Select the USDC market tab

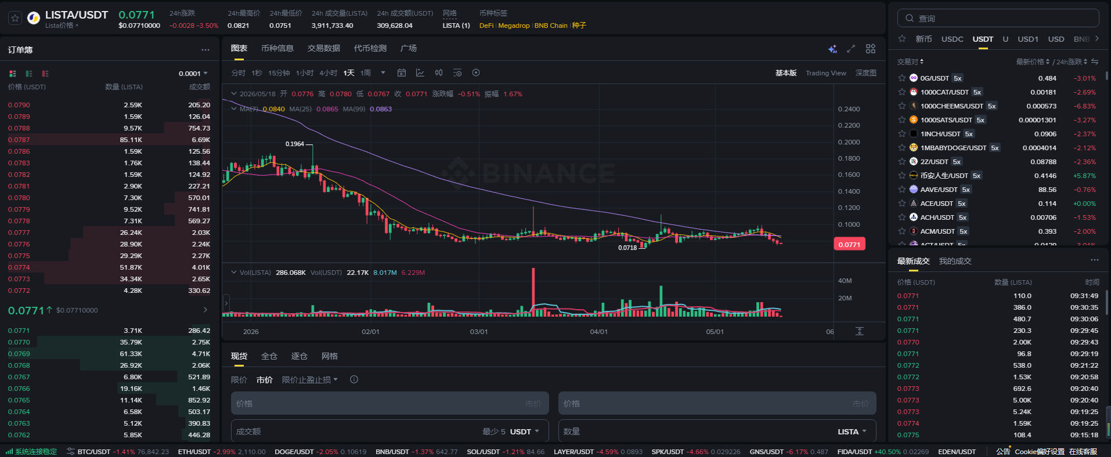952,39
